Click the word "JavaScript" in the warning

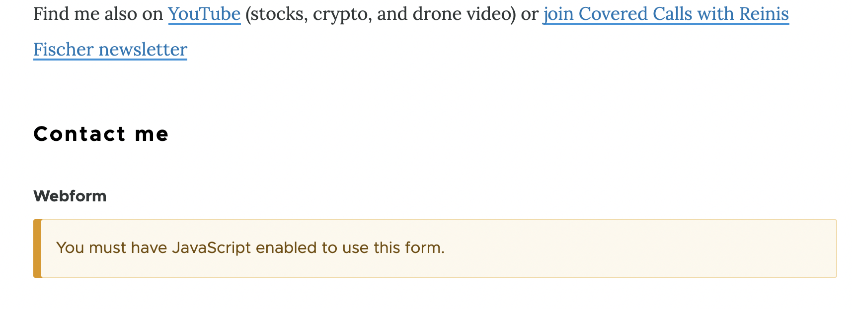tap(211, 247)
